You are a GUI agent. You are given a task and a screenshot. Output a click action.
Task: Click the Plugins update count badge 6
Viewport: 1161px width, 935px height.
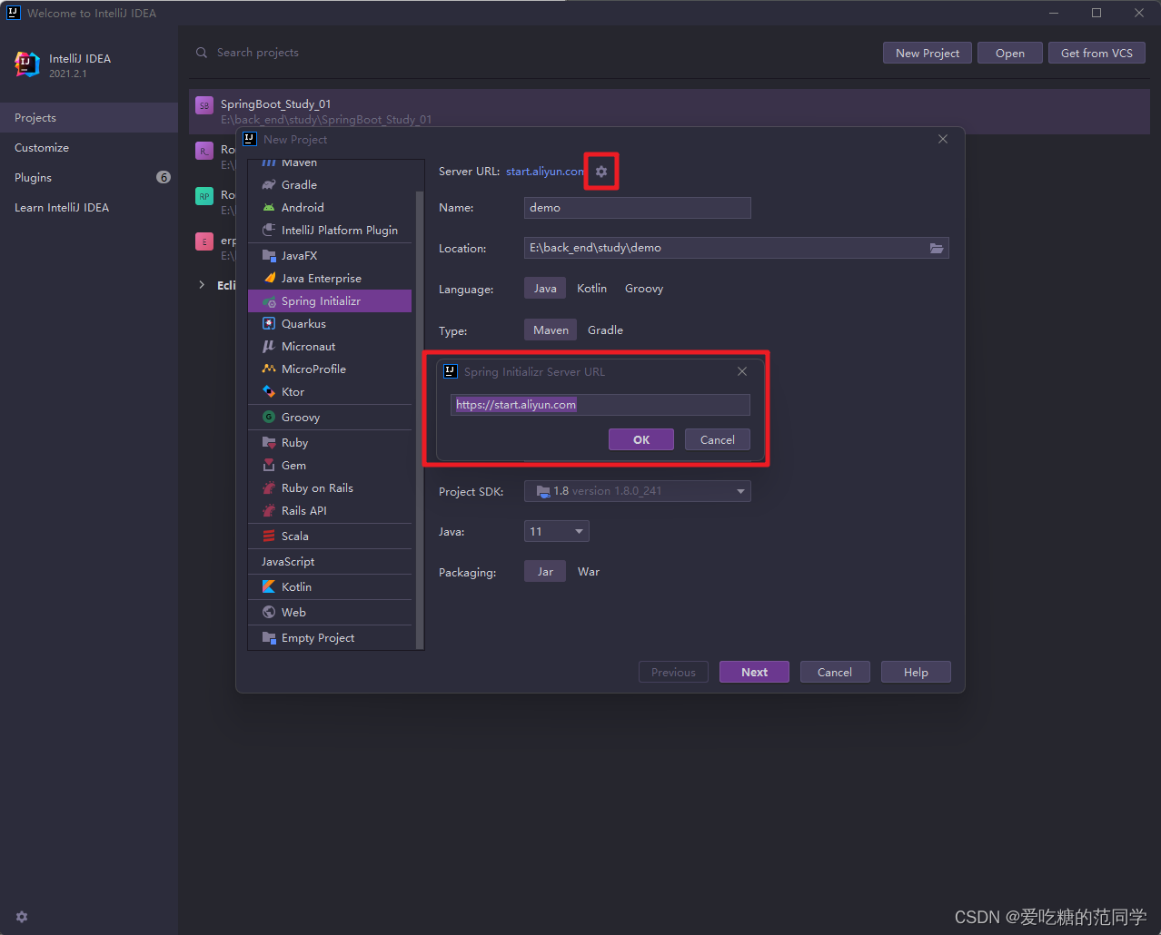pos(164,178)
